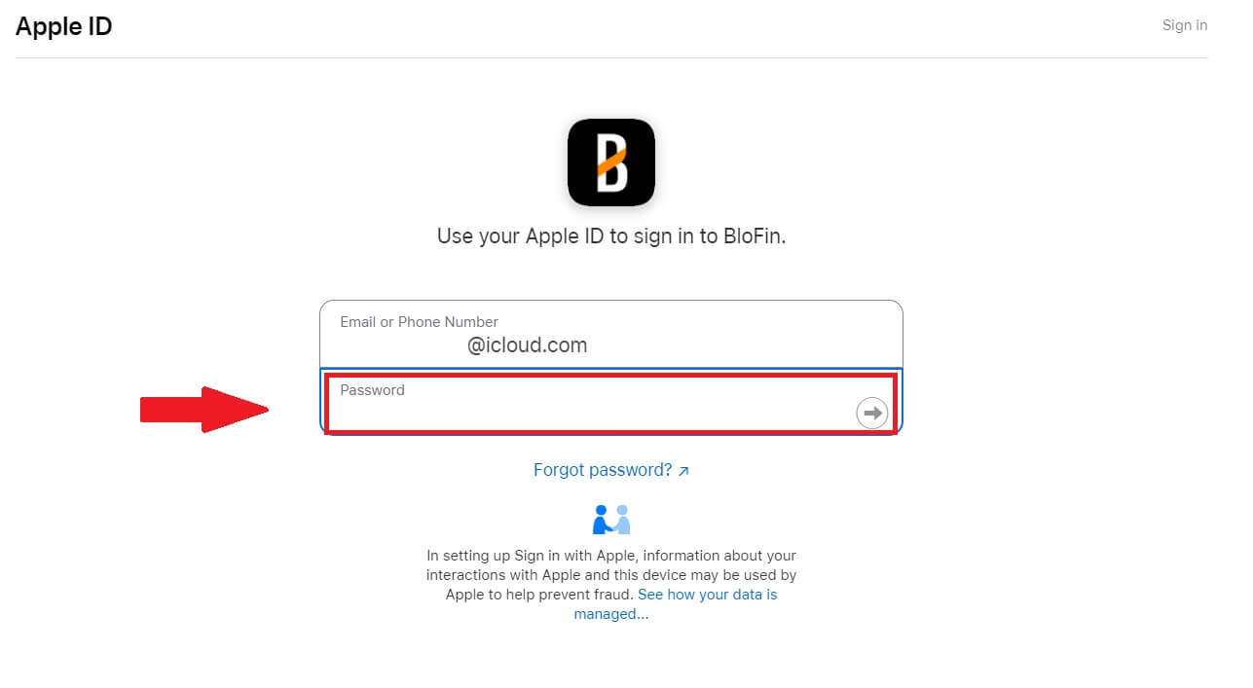
Task: Click the word BloFin in the sign-in heading
Action: (754, 236)
